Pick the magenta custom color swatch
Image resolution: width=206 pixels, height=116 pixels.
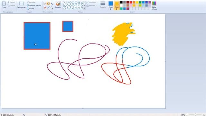pos(128,9)
